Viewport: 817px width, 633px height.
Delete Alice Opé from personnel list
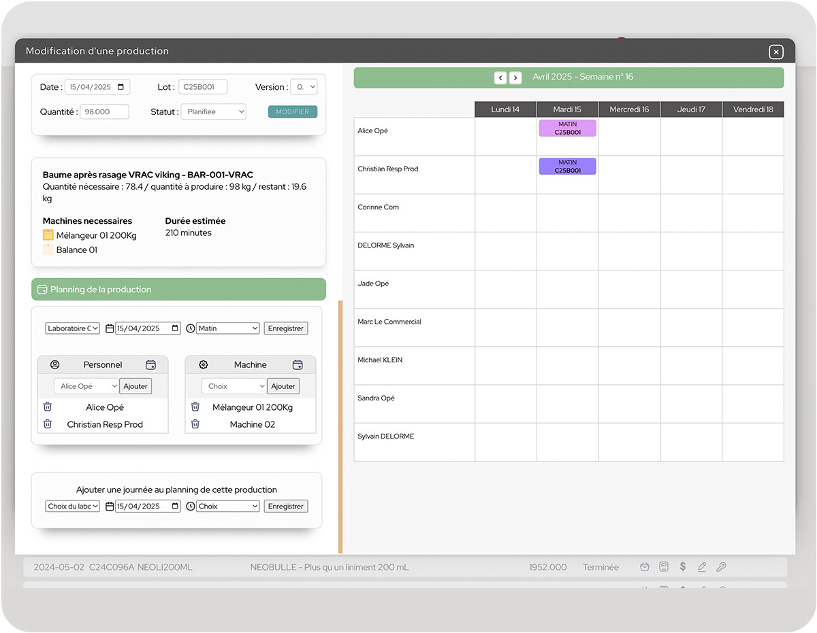coord(48,407)
